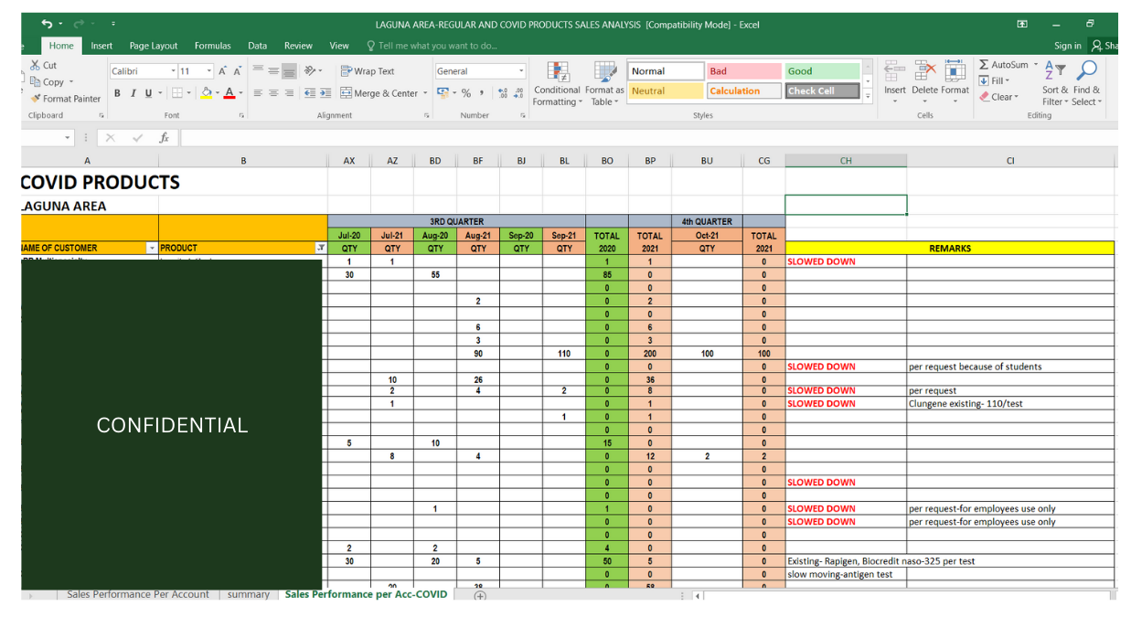Apply the Good cell style

click(x=821, y=71)
